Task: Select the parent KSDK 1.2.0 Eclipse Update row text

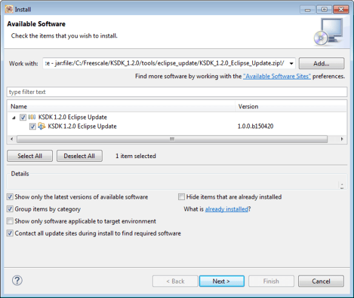Action: coord(73,117)
